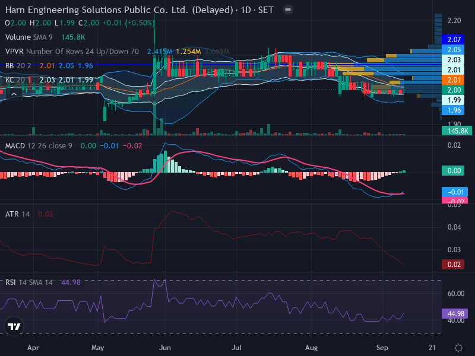Viewport: 475px width, 356px height.
Task: Click the 2.00 current price label
Action: [454, 90]
